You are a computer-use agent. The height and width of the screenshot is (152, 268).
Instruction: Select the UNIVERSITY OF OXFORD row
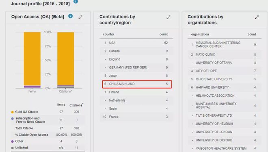225,140
